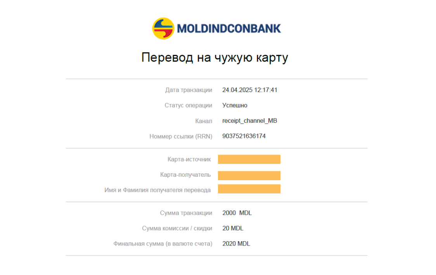Click the 'Номмер ссылки (RRN)' label
The height and width of the screenshot is (275, 436).
pyautogui.click(x=181, y=136)
